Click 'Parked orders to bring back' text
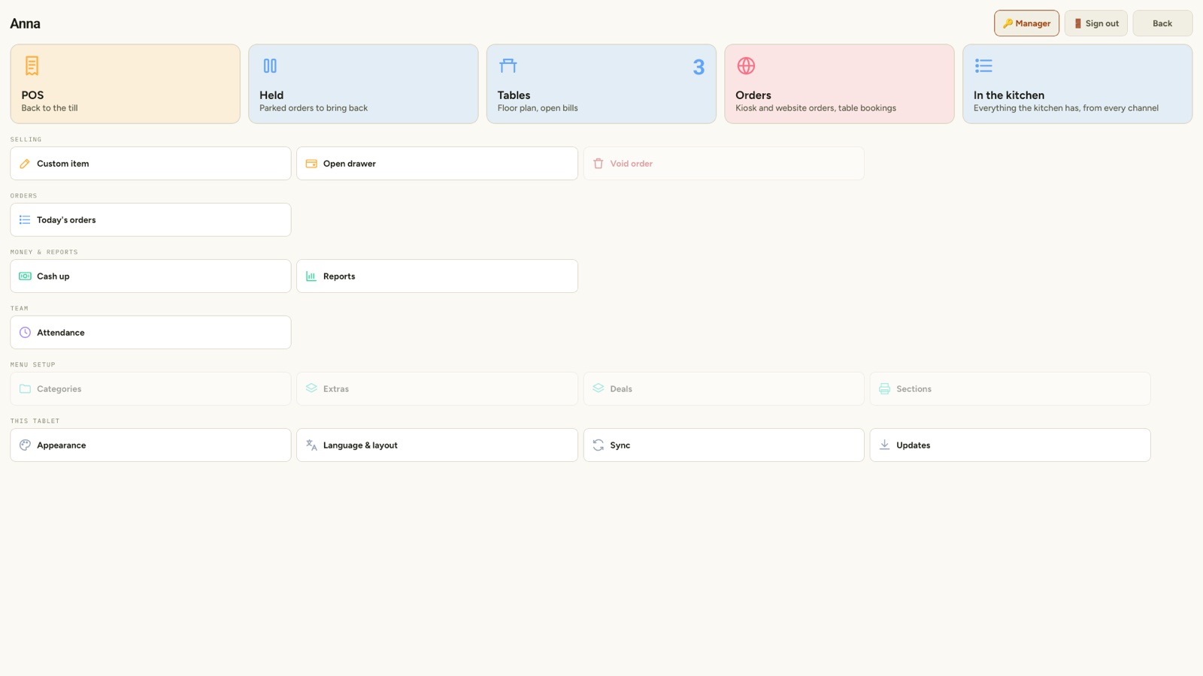Screen dimensions: 1203x676 pos(314,108)
